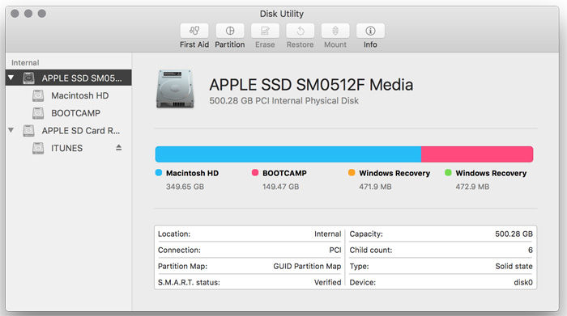Click '500.28 GB PCI Internal Physical Disk' subtitle
Viewport: 567px width, 316px height.
[x=283, y=101]
